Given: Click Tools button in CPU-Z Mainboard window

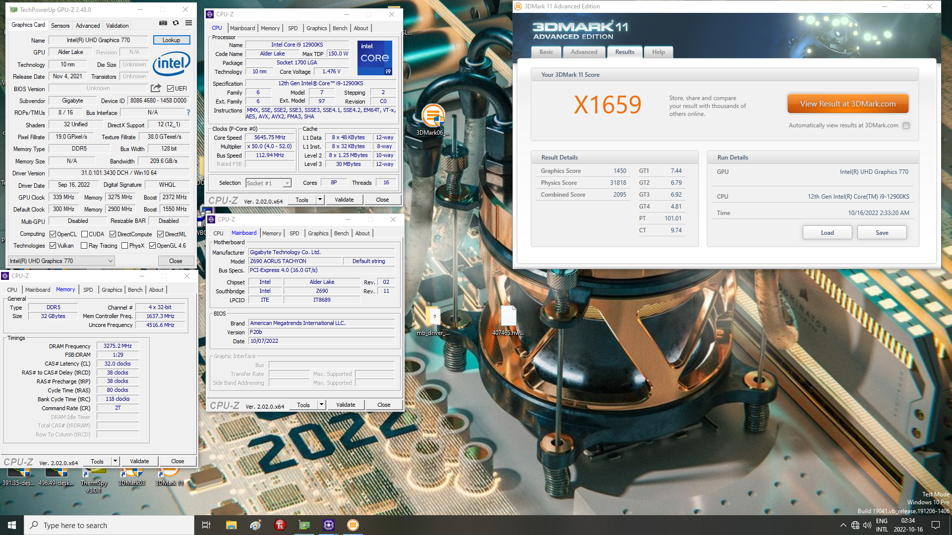Looking at the screenshot, I should coord(303,405).
